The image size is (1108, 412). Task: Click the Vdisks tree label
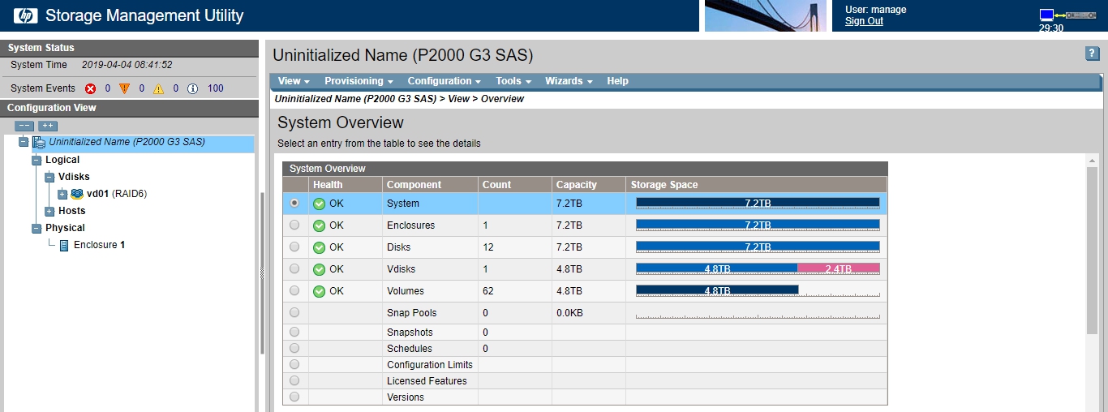[74, 177]
